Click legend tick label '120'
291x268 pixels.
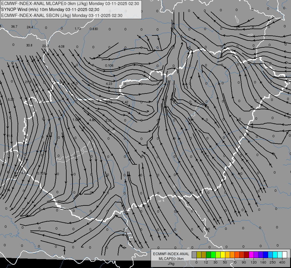coord(254,262)
